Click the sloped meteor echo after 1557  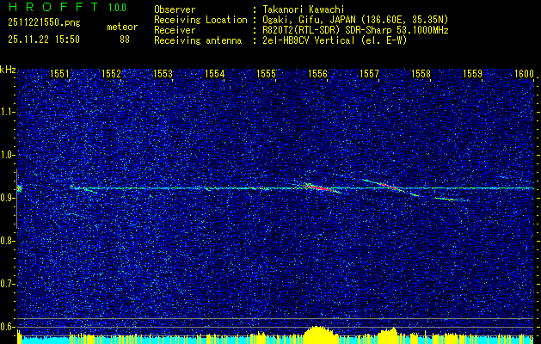[x=390, y=187]
